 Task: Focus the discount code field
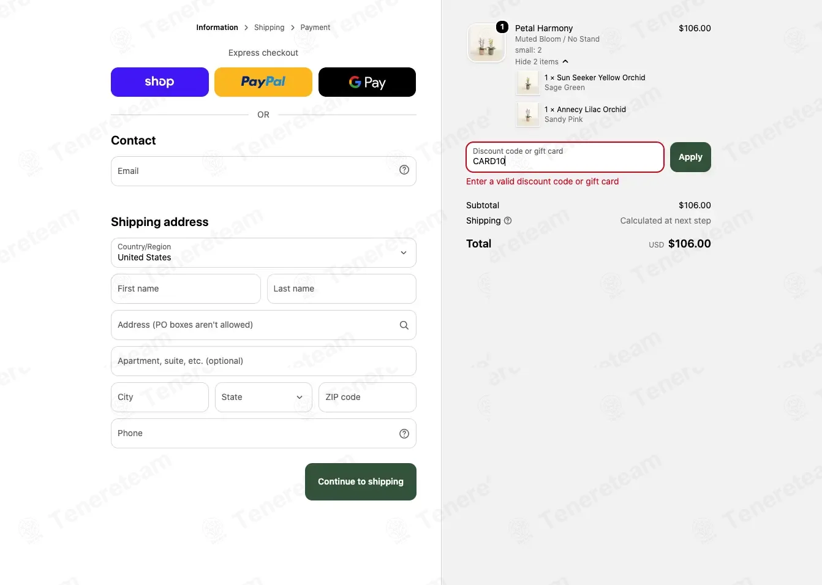point(565,157)
